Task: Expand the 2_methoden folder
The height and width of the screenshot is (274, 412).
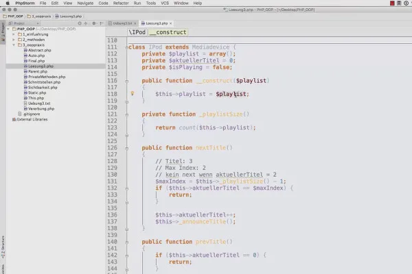Action: (x=14, y=40)
